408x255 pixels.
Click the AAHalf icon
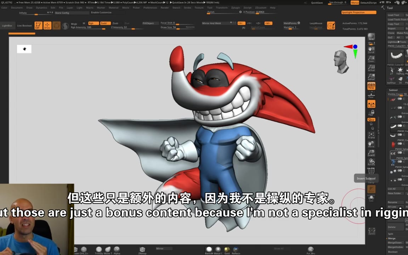coord(371,77)
